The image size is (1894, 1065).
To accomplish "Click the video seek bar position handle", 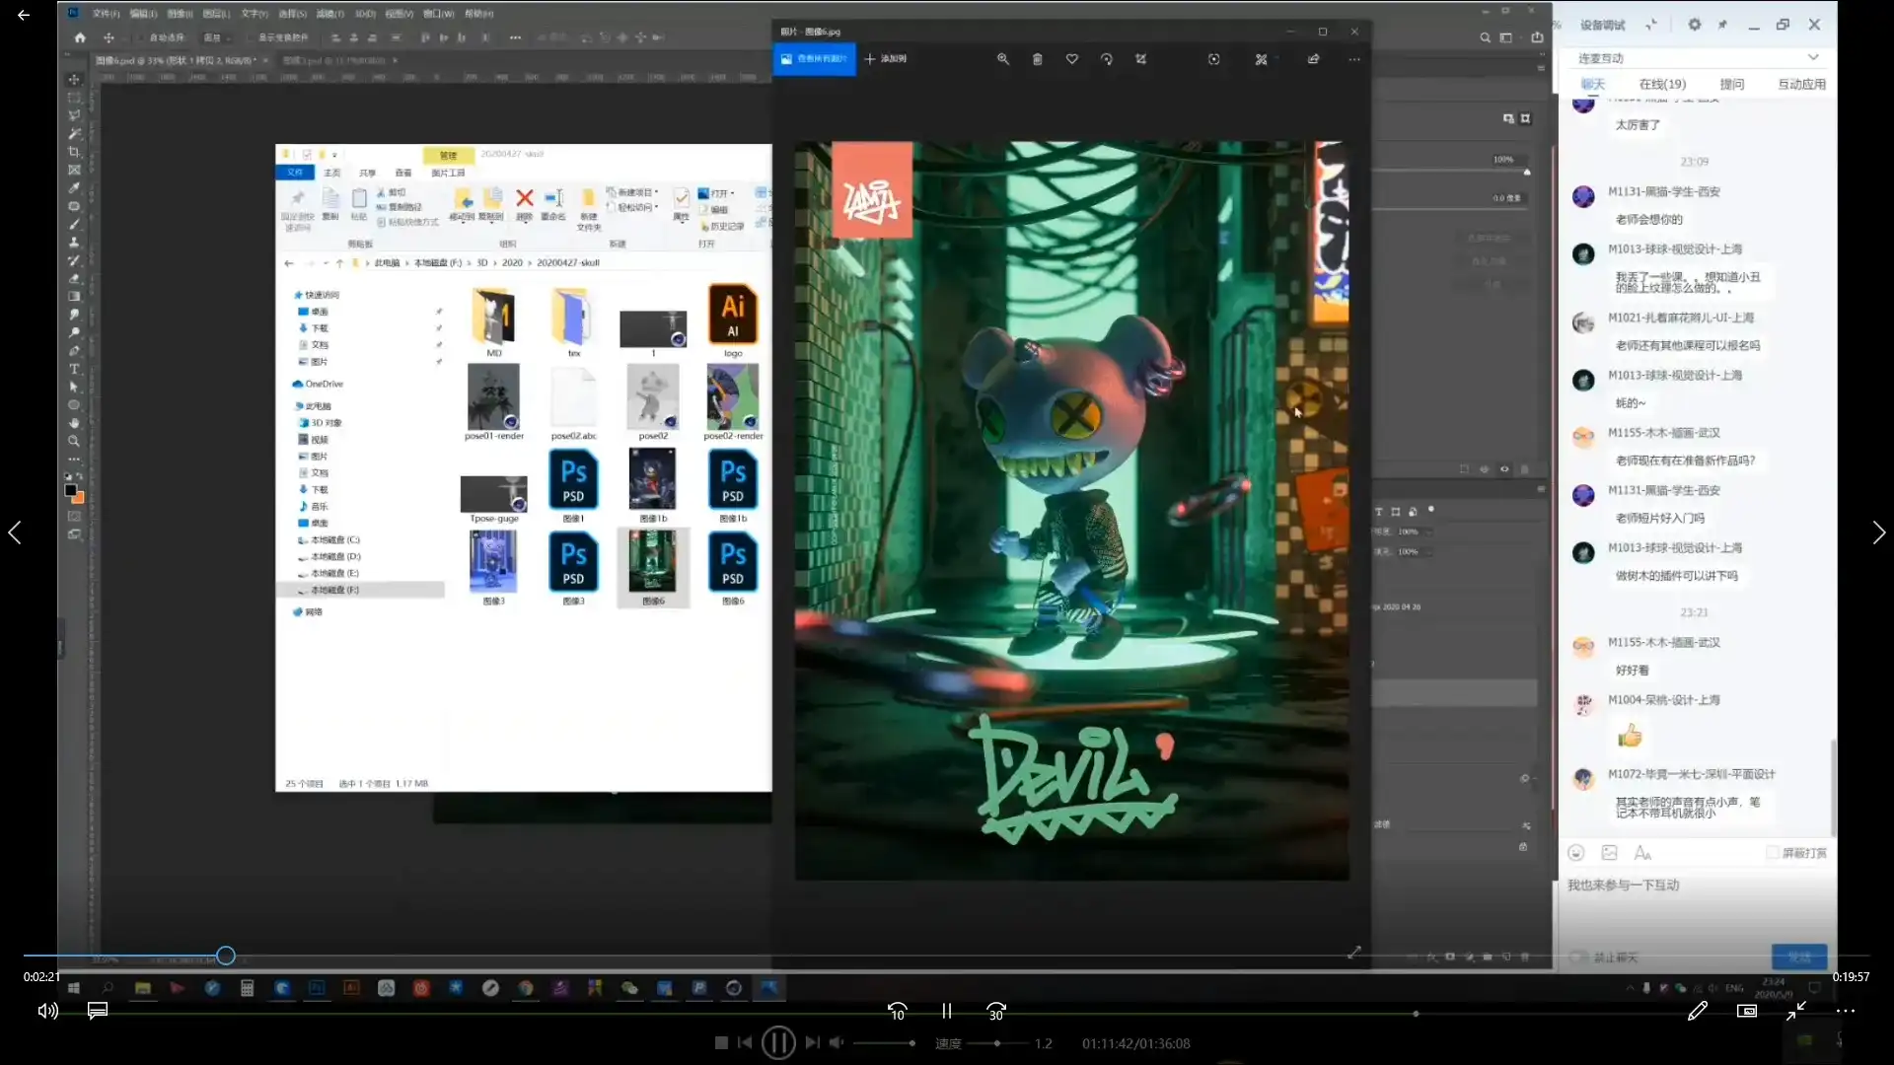I will 226,956.
